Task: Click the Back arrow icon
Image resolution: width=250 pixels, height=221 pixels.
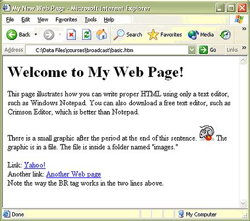Action: [12, 35]
